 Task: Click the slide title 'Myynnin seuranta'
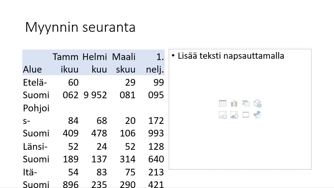click(80, 27)
